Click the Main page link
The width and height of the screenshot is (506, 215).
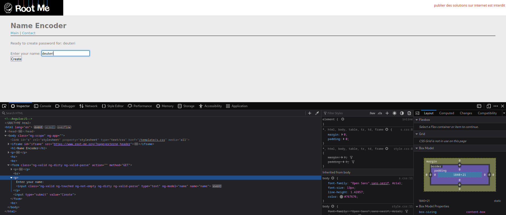coord(14,33)
